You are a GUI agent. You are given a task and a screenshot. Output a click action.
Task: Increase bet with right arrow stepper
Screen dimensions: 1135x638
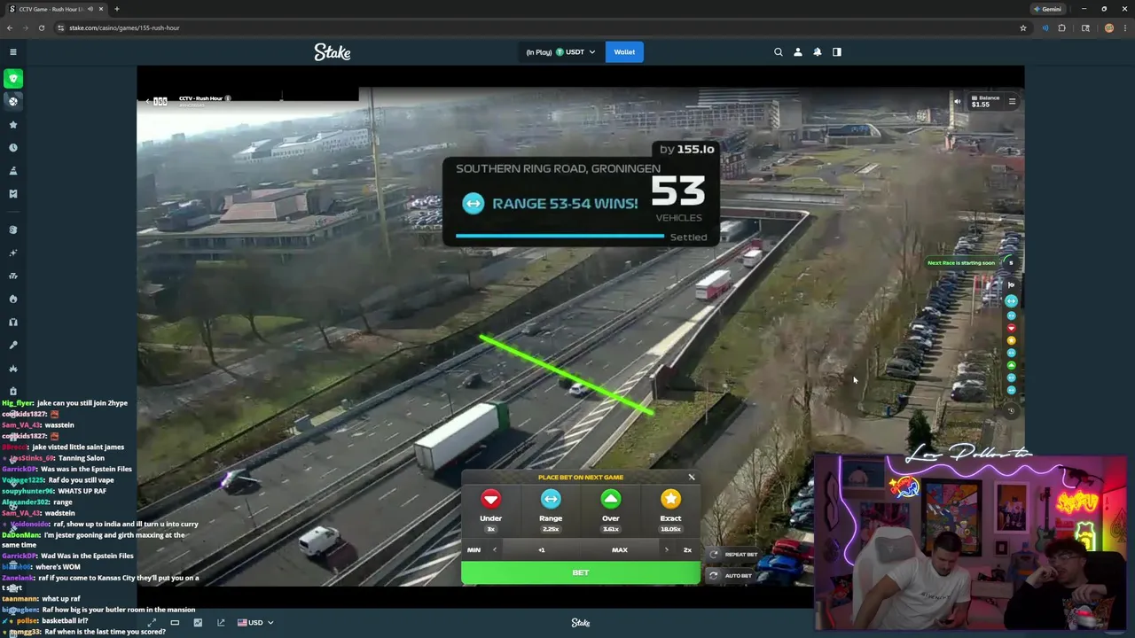pos(667,550)
